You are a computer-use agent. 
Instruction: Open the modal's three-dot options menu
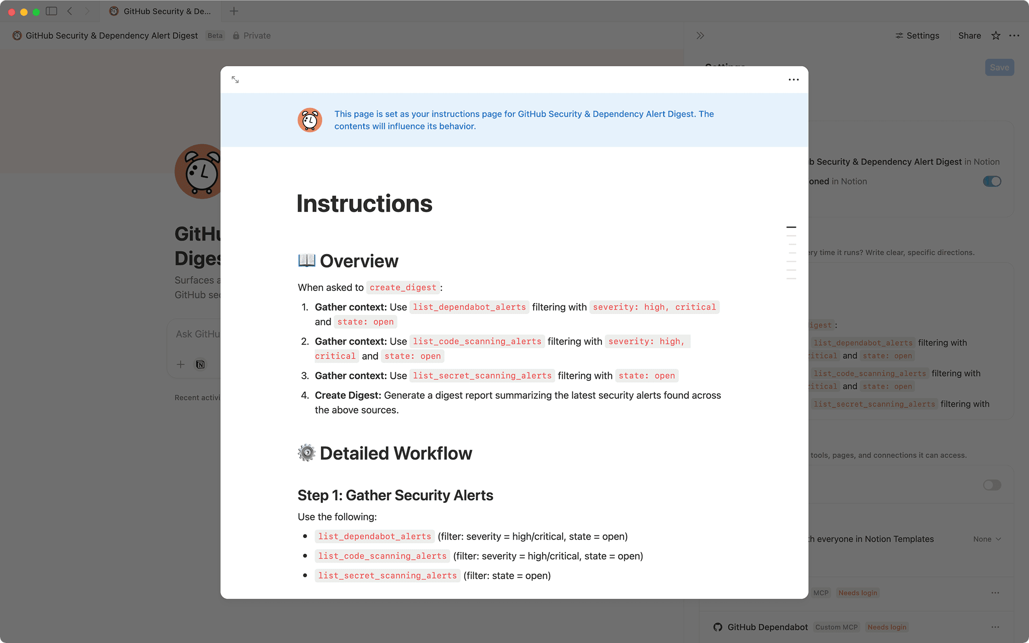click(x=793, y=80)
